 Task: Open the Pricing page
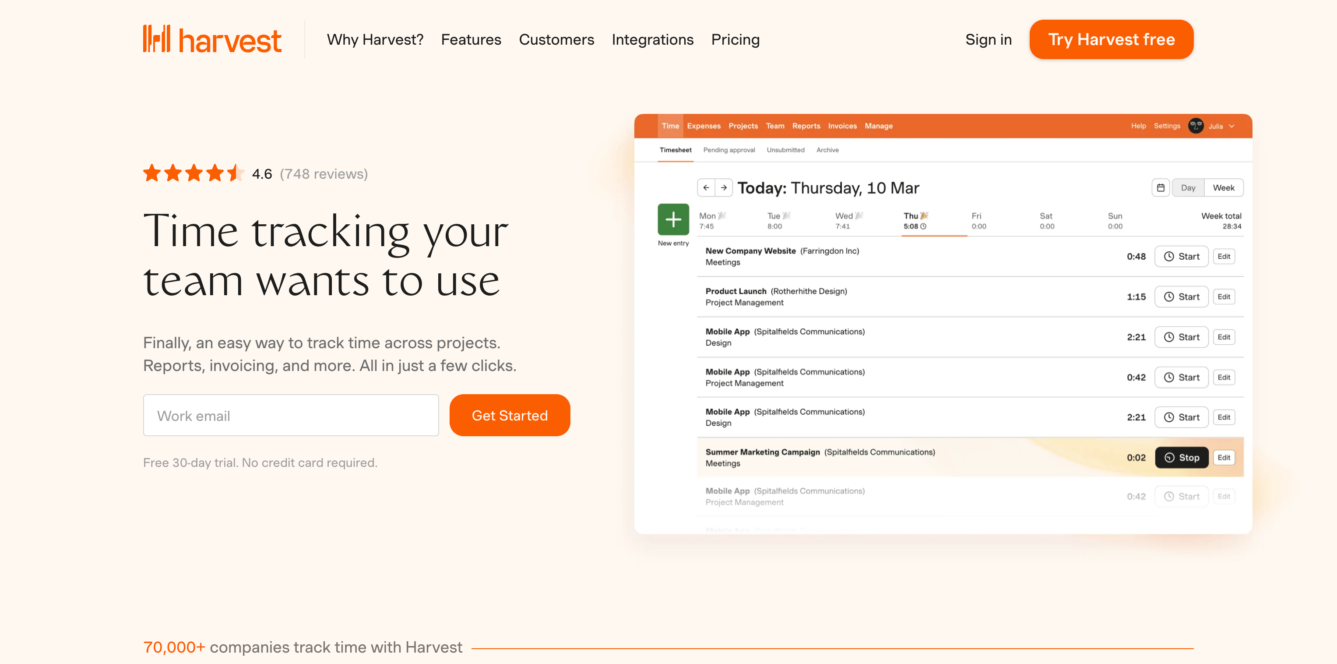click(735, 39)
